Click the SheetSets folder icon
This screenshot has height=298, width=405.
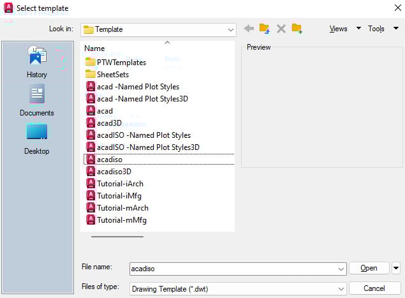(90, 74)
